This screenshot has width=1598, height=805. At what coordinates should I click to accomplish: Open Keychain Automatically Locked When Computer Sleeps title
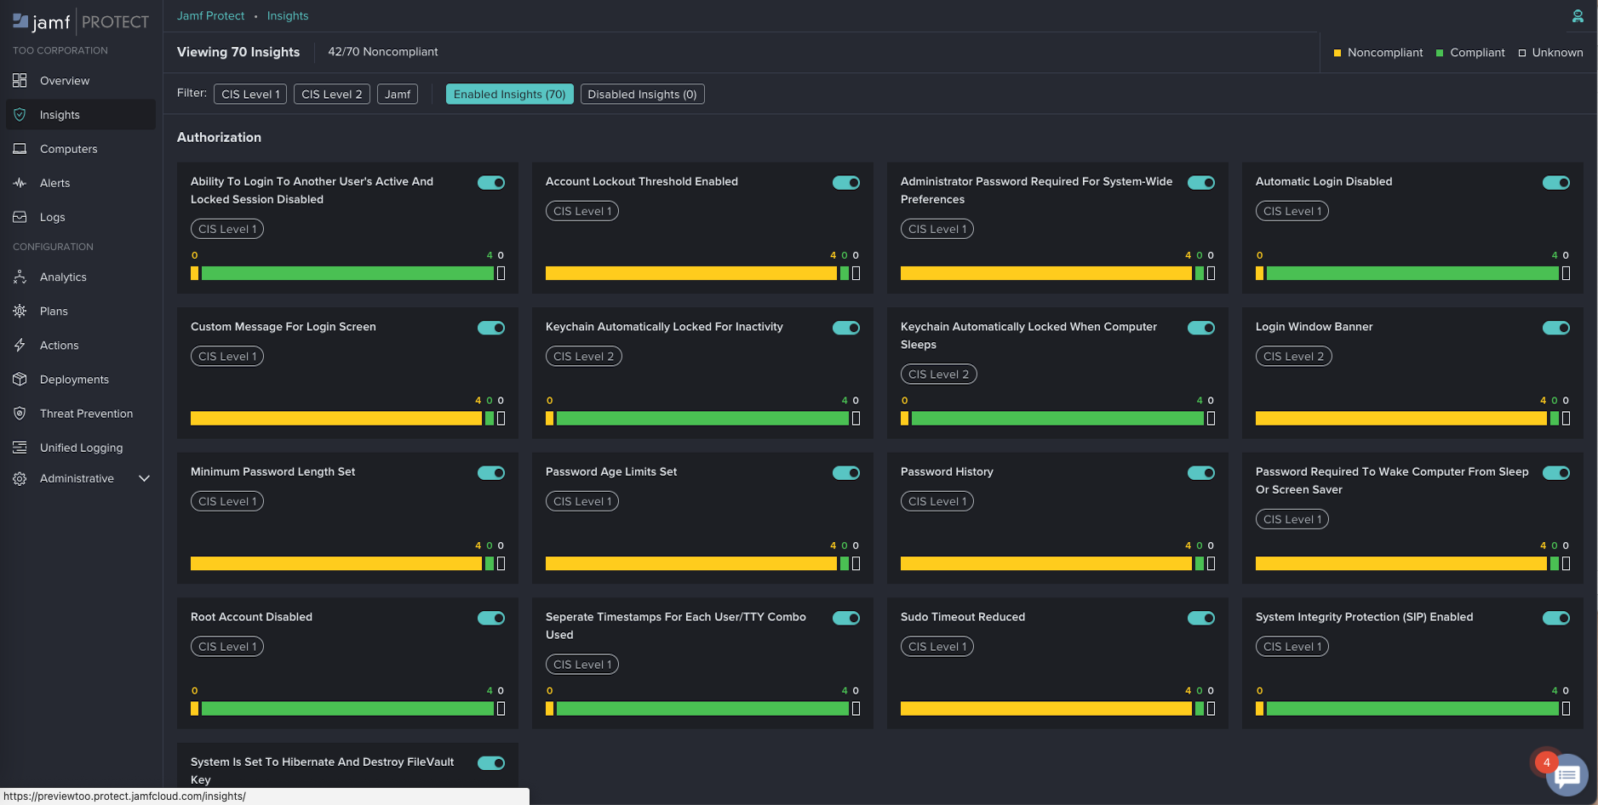point(1028,335)
